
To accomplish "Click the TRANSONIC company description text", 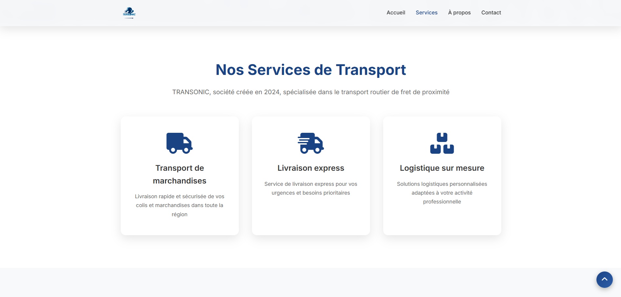I will point(311,92).
